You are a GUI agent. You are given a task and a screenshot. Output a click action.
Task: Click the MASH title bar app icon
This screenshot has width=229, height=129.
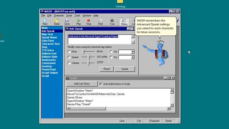[x=42, y=11]
